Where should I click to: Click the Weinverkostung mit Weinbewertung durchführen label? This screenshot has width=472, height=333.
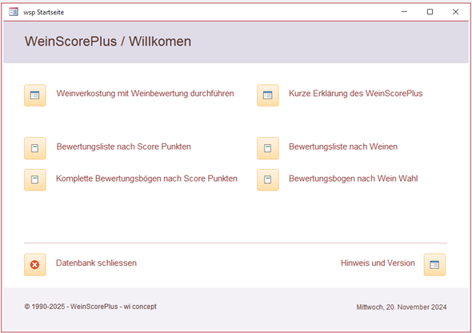point(145,94)
